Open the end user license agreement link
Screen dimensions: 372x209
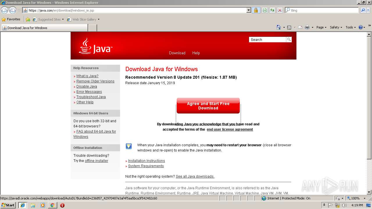[230, 129]
